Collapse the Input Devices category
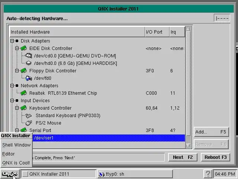The width and height of the screenshot is (238, 179). (x=12, y=100)
